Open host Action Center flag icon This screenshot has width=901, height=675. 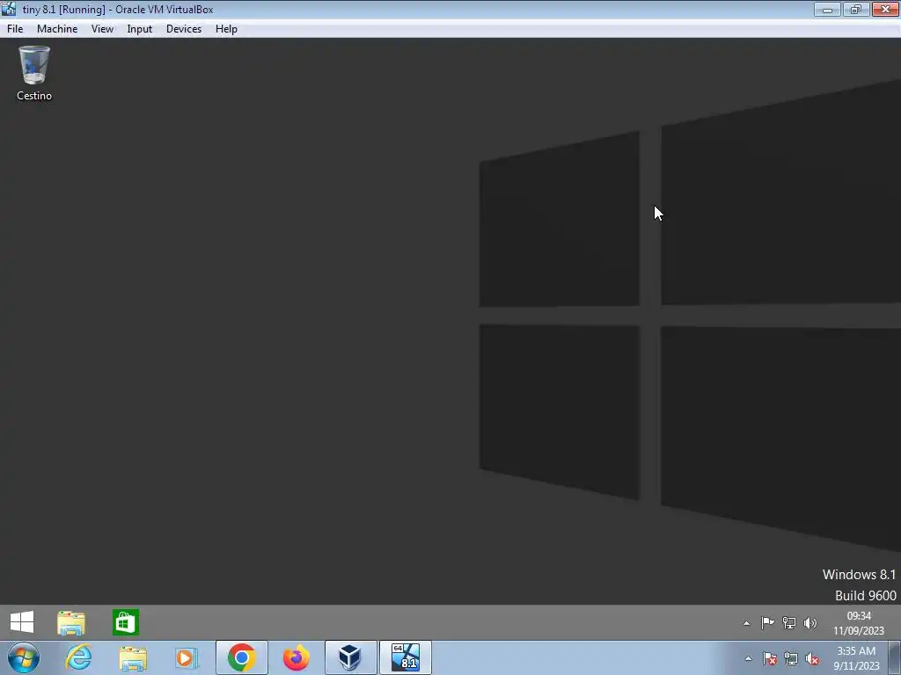click(x=769, y=659)
